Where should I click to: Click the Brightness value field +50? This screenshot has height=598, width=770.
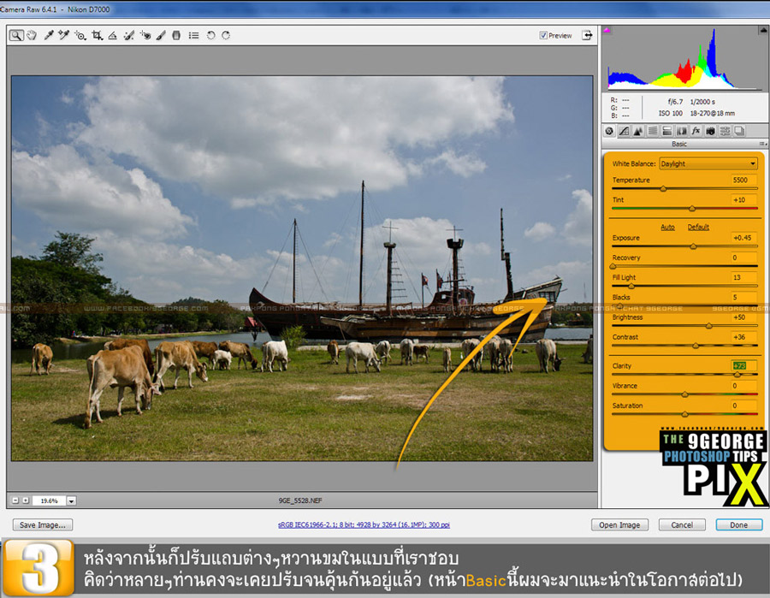743,317
